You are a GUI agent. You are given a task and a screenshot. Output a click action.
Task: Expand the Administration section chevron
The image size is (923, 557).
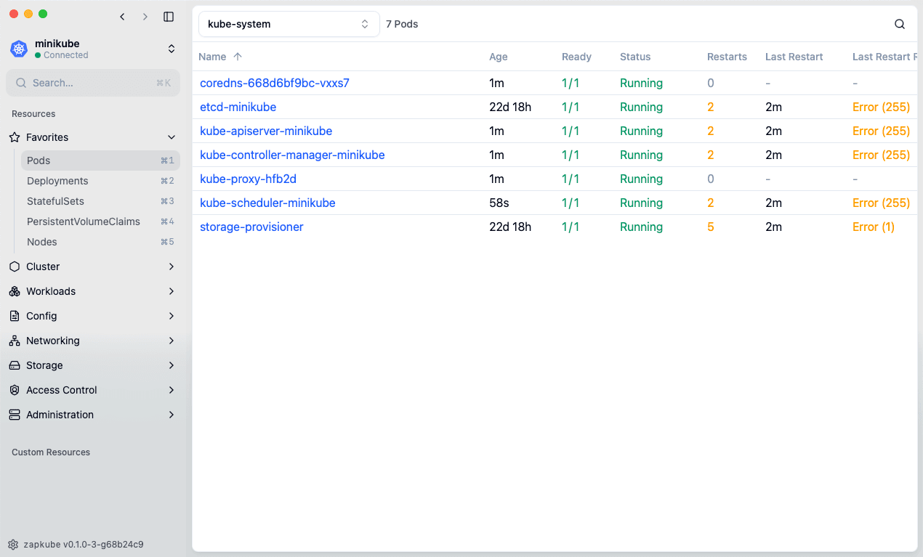click(x=172, y=415)
